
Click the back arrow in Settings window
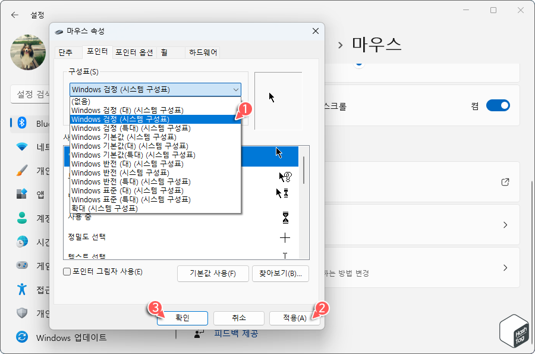(14, 15)
